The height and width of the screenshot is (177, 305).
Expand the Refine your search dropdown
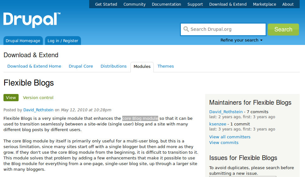click(x=241, y=40)
